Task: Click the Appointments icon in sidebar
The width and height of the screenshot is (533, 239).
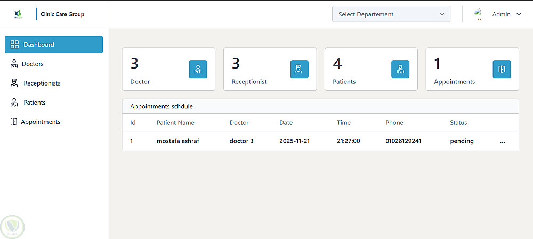Action: [x=14, y=122]
